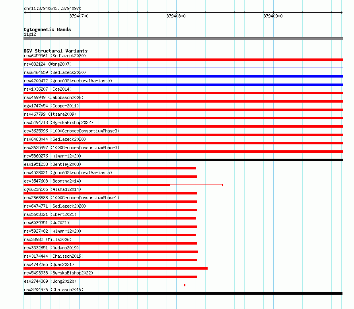Click blue bar of nsv6464659 variant
The height and width of the screenshot is (309, 354).
click(183, 76)
